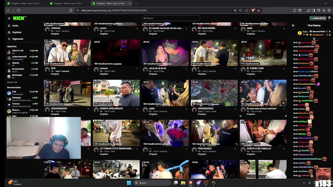Open Chanty channel in sidebar
Image resolution: width=333 pixels, height=187 pixels.
22,64
